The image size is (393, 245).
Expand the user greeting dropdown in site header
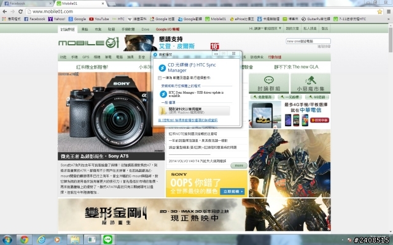click(x=265, y=29)
